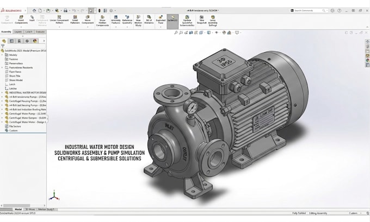The height and width of the screenshot is (222, 370).
Task: Start a New Motion Study
Action: (x=138, y=21)
